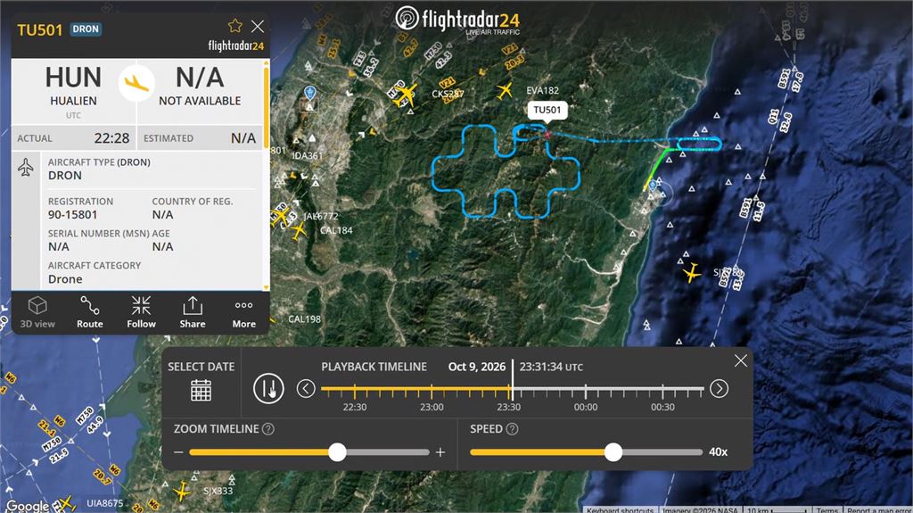913x513 pixels.
Task: Pause the playback
Action: coord(268,388)
